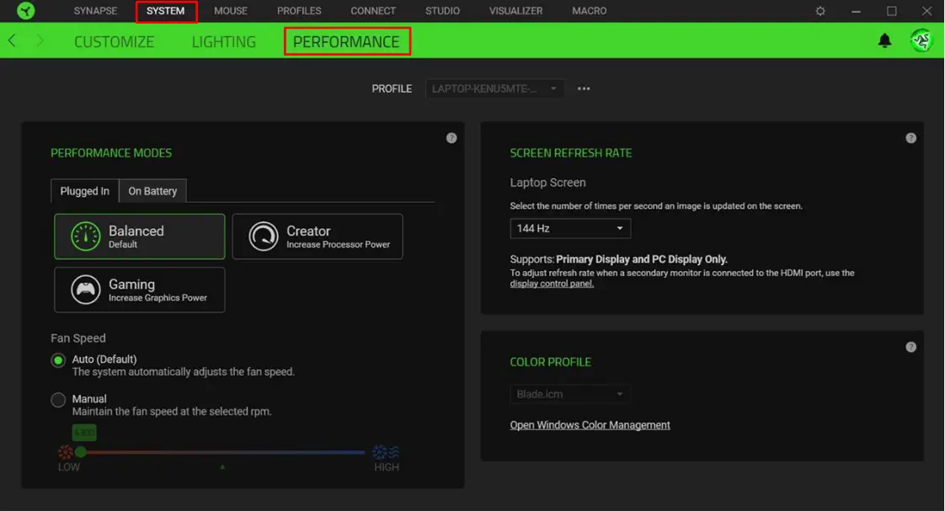Viewport: 945px width, 511px height.
Task: Select the Balanced performance mode
Action: pos(139,236)
